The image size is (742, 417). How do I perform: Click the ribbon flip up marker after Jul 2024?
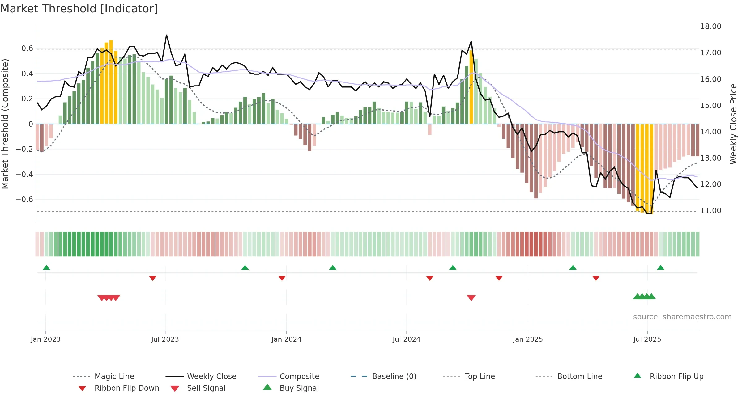[453, 267]
